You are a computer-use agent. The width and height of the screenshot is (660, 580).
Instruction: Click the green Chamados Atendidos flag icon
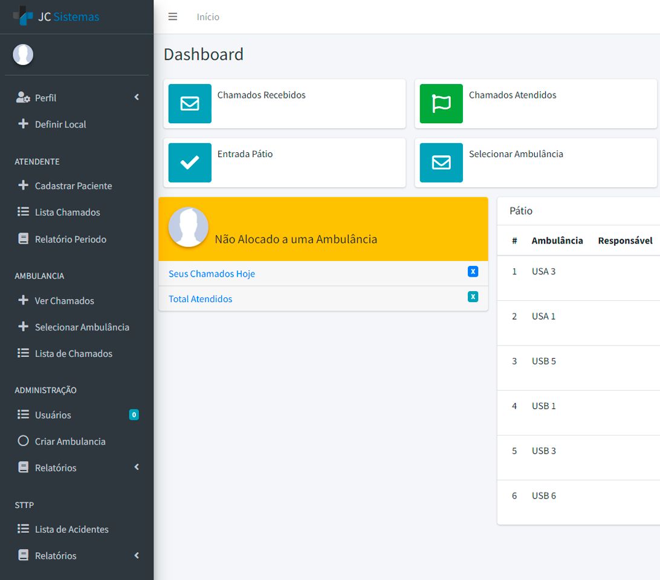pyautogui.click(x=441, y=103)
